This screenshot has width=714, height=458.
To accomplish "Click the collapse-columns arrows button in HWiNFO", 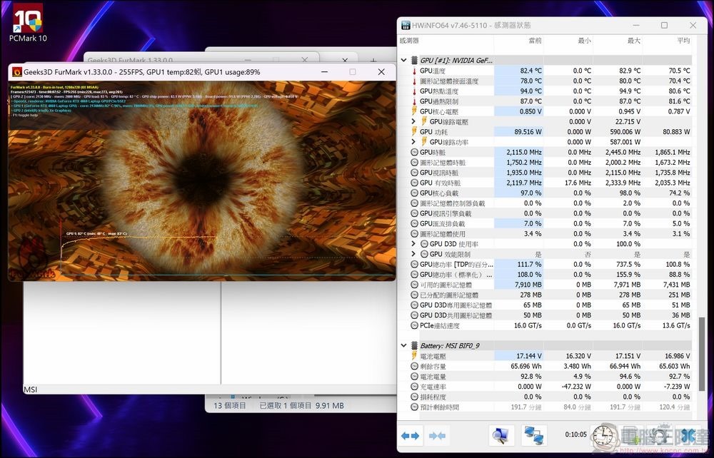I will [436, 435].
